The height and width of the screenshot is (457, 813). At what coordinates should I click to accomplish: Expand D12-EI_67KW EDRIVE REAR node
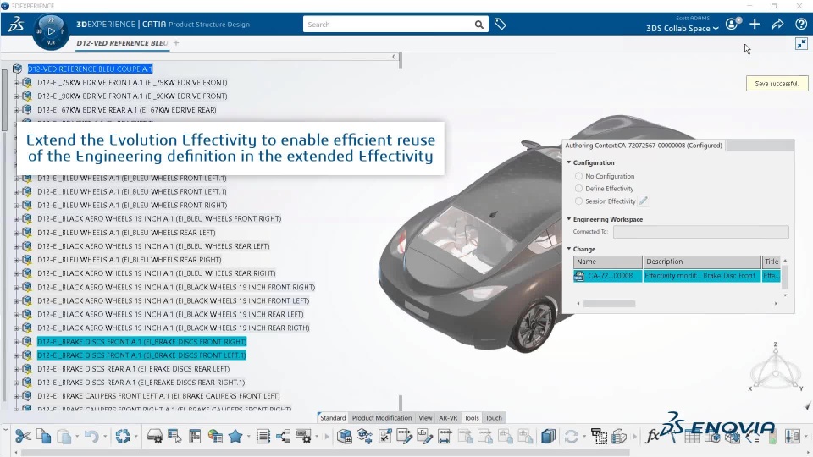(16, 110)
